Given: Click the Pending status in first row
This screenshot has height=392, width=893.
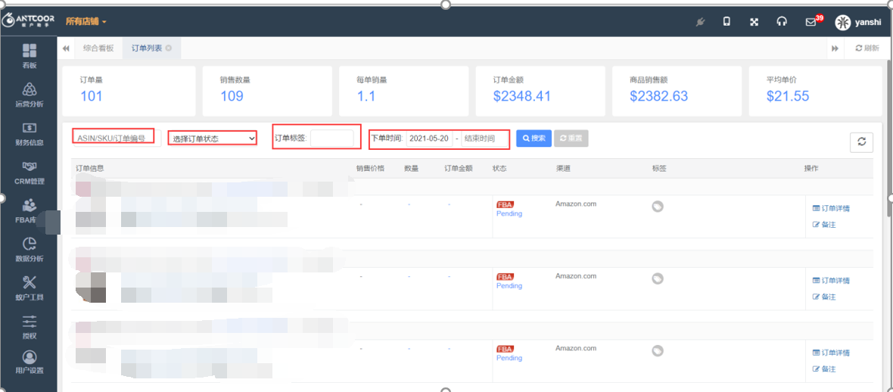Looking at the screenshot, I should click(x=509, y=213).
